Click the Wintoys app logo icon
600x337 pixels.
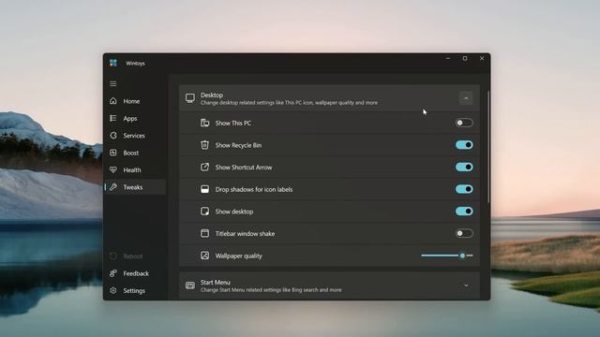112,63
